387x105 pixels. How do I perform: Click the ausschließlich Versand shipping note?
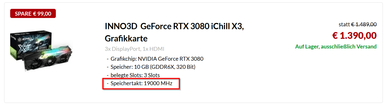point(350,47)
